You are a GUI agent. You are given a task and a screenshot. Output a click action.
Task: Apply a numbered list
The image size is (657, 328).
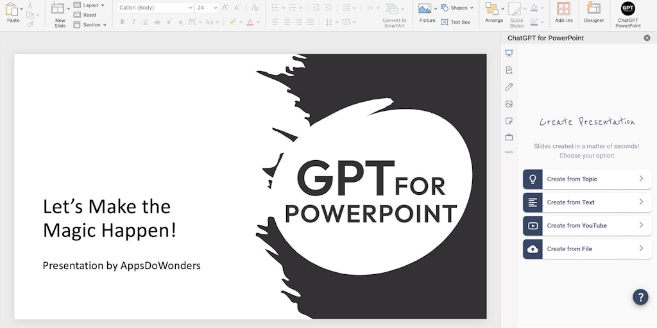293,8
